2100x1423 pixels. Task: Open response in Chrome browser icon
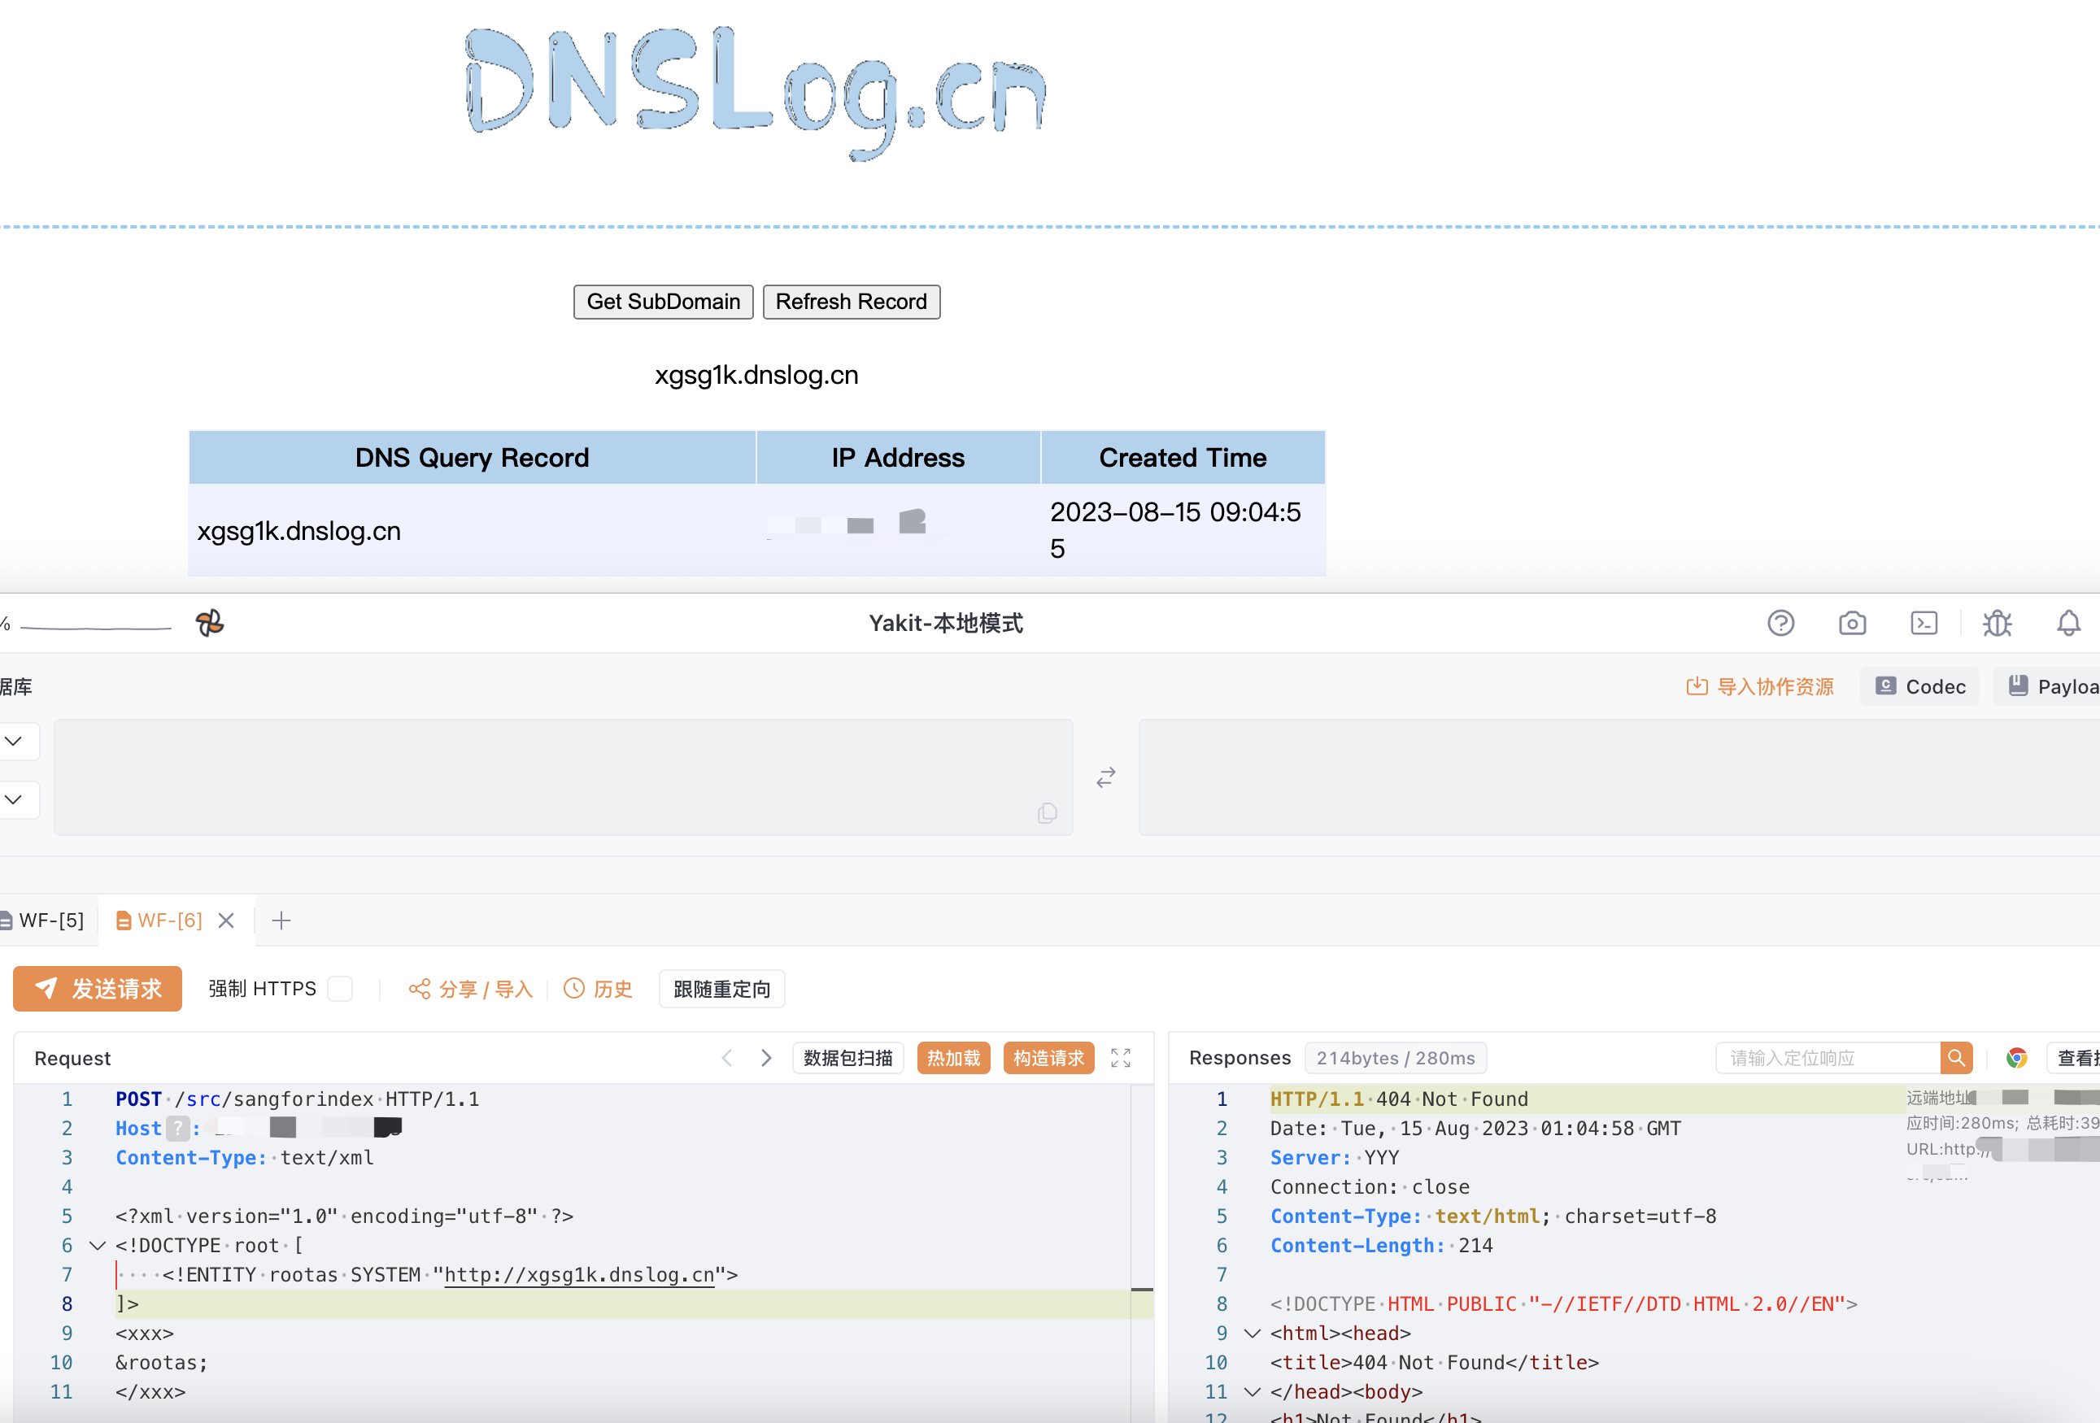click(x=2017, y=1058)
